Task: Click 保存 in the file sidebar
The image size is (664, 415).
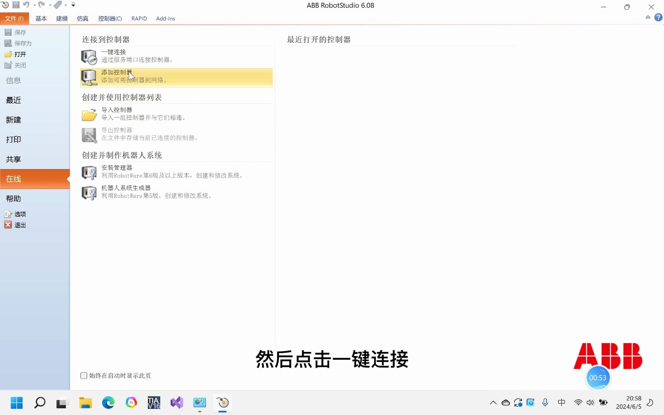Action: pyautogui.click(x=16, y=33)
